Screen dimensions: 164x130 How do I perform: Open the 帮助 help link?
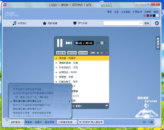point(156,12)
